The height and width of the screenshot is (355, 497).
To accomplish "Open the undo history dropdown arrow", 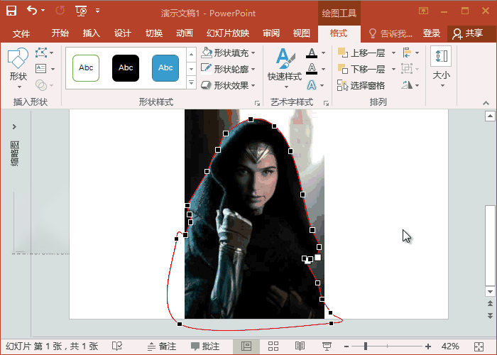I will click(x=43, y=11).
